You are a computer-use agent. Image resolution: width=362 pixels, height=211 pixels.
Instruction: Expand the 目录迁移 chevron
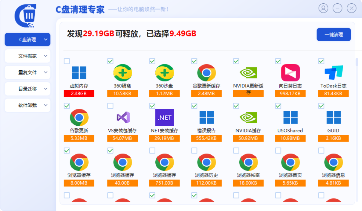46,89
